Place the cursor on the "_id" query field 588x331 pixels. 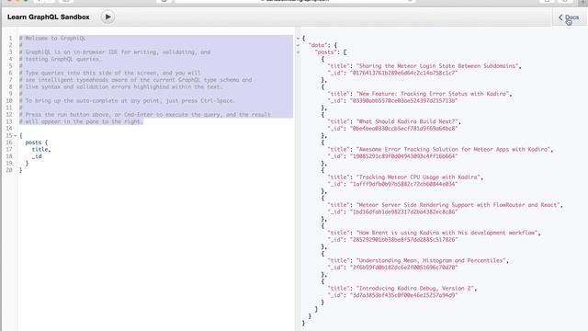tap(37, 156)
